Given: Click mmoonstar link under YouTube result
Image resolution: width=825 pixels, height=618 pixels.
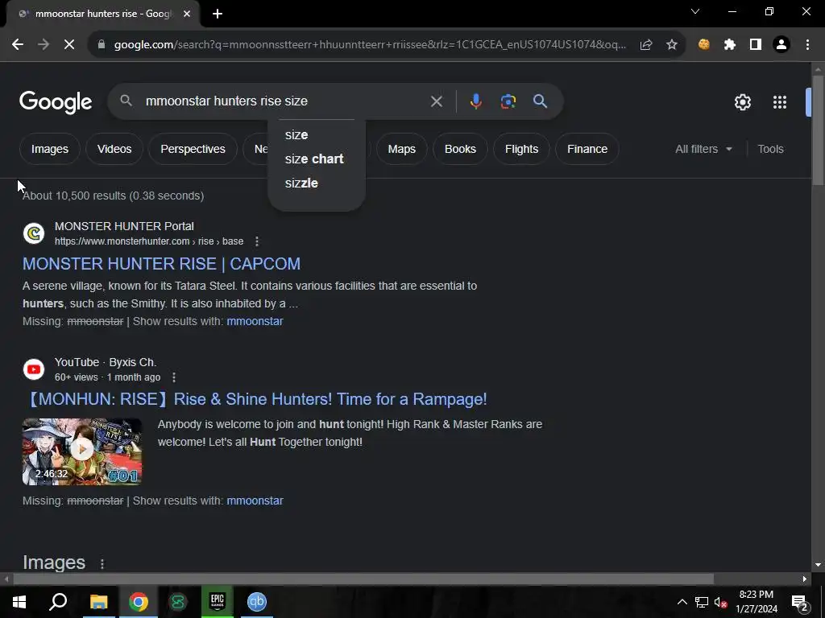Looking at the screenshot, I should [255, 501].
